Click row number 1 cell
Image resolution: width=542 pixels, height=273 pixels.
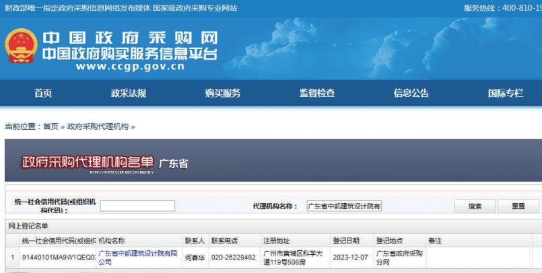point(12,258)
